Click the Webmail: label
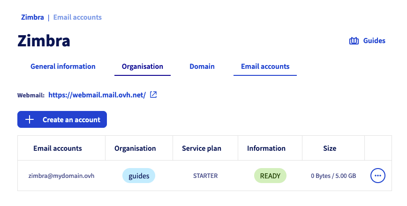 click(x=31, y=96)
